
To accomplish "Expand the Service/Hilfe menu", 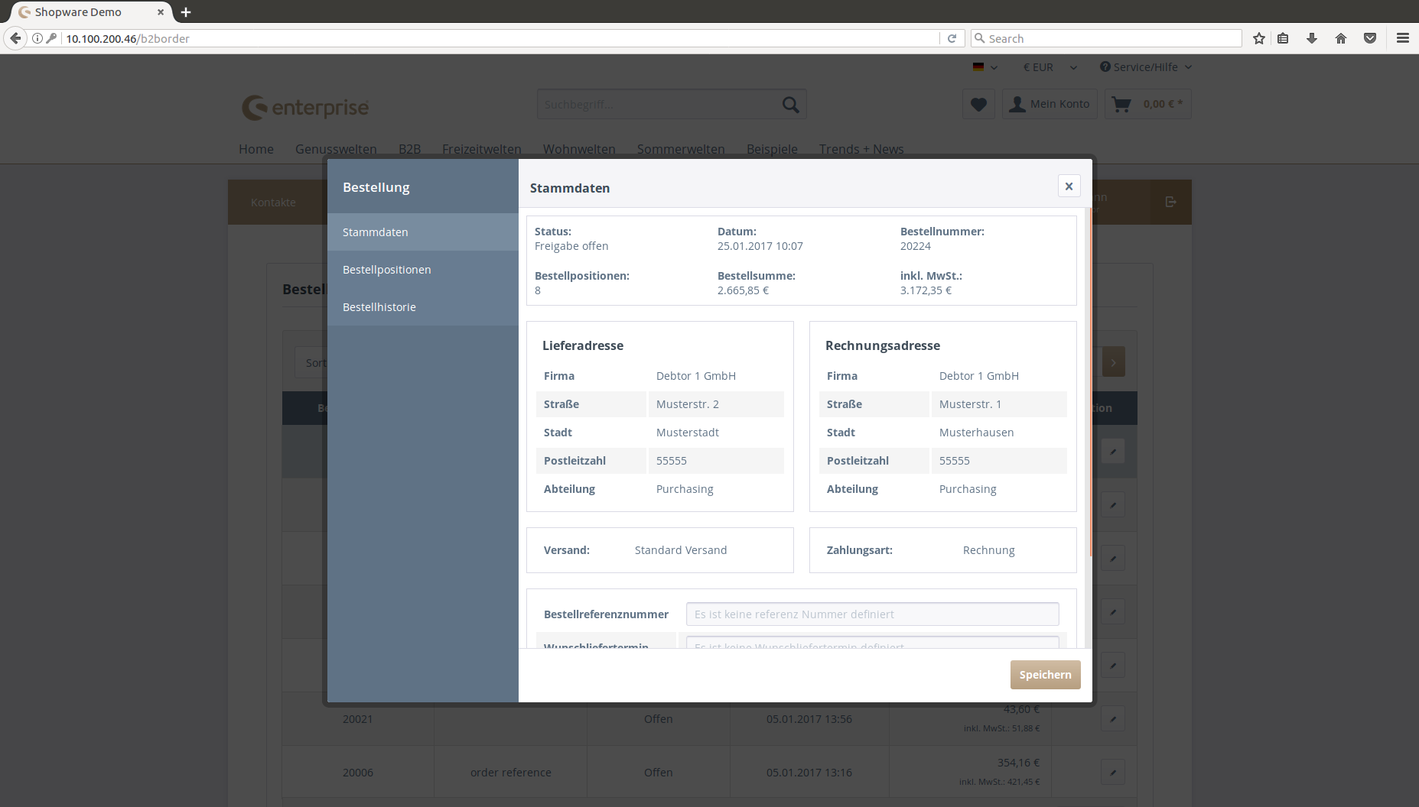I will [1145, 67].
